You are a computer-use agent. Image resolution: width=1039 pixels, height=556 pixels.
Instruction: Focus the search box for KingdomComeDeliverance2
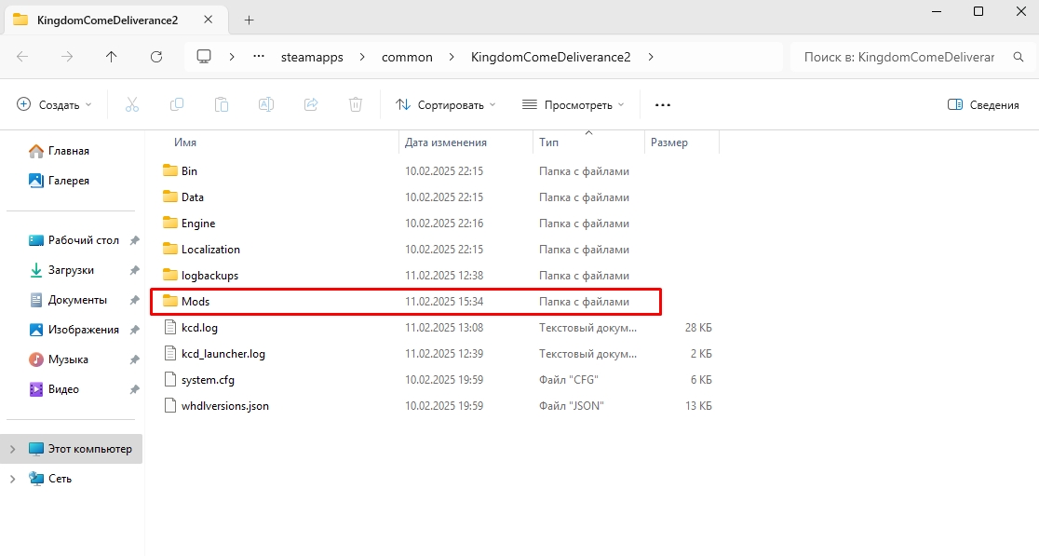pyautogui.click(x=899, y=57)
